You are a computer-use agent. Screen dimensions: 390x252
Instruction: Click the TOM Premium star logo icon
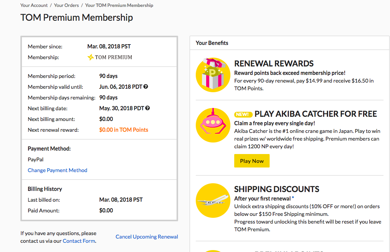click(x=90, y=57)
